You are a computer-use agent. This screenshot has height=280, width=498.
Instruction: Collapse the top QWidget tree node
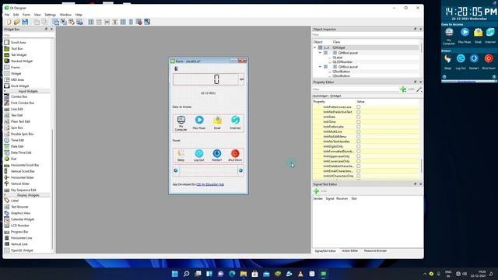[315, 47]
